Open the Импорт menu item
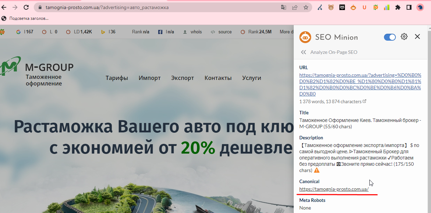Image resolution: width=431 pixels, height=213 pixels. (149, 78)
